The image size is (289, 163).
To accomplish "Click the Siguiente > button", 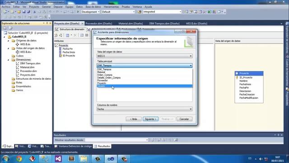I will click(x=150, y=119).
